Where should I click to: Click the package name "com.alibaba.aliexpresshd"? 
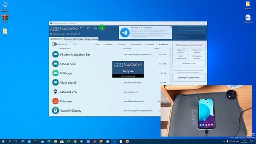(133, 101)
